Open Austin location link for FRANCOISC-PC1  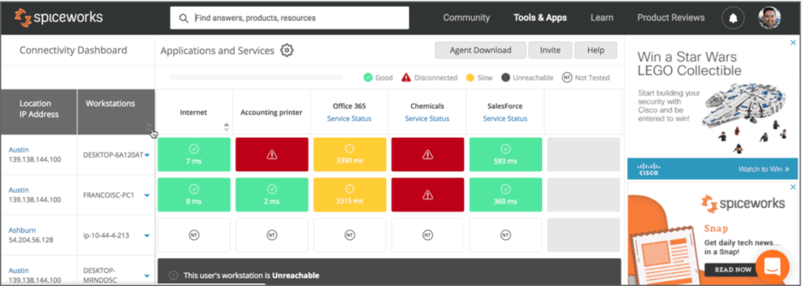(19, 190)
